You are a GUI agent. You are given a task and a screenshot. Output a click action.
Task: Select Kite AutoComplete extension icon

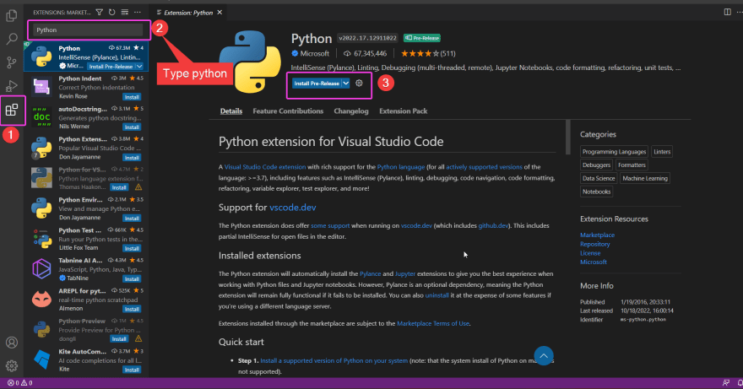(x=41, y=359)
